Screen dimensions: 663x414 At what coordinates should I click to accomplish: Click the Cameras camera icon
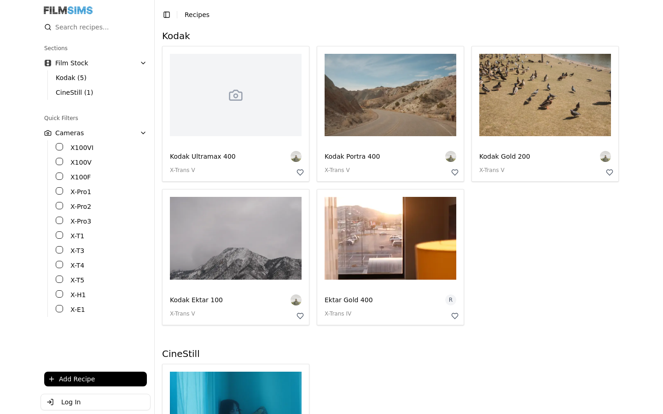48,133
